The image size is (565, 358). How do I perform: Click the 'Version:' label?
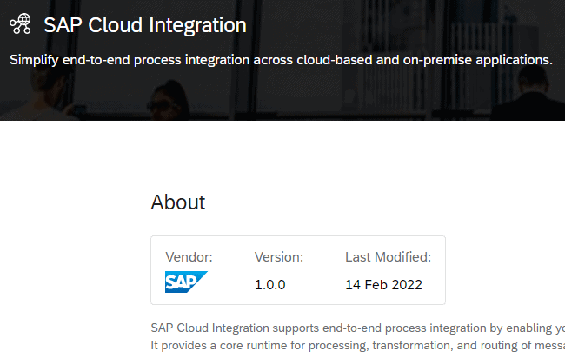(x=279, y=257)
